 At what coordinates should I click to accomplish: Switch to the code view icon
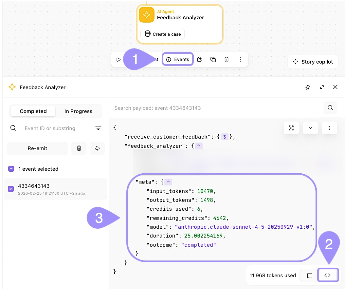tap(327, 276)
